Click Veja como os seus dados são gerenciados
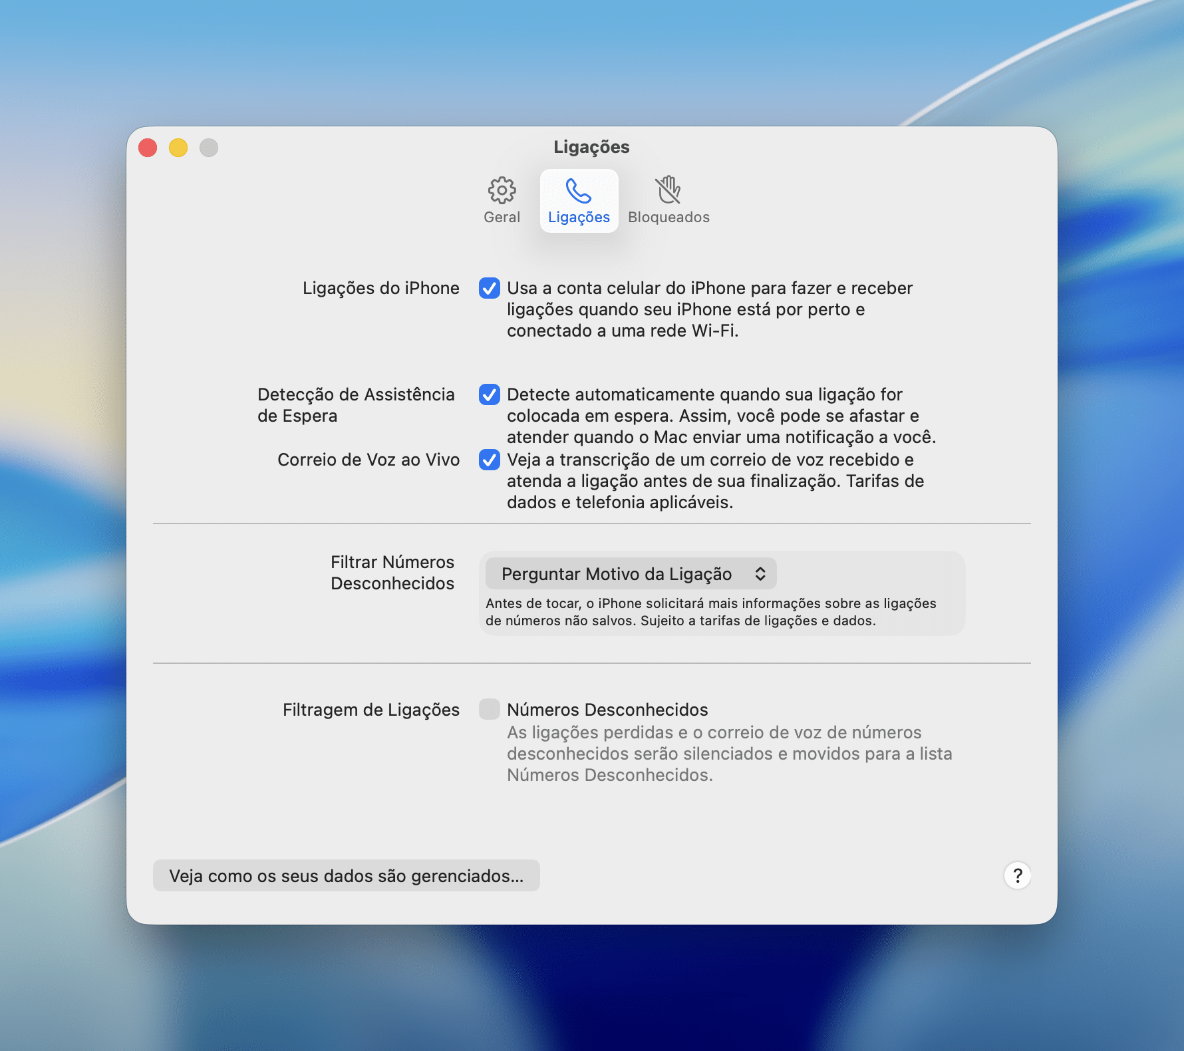 [346, 875]
